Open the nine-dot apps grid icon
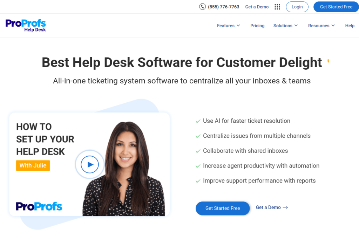 [x=277, y=7]
